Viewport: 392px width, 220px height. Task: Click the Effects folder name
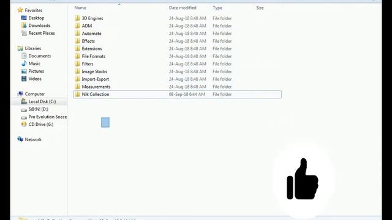tap(88, 41)
